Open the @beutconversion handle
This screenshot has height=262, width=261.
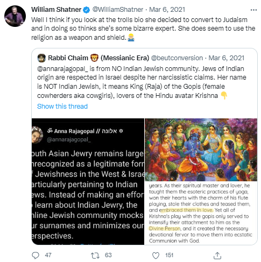pos(177,58)
